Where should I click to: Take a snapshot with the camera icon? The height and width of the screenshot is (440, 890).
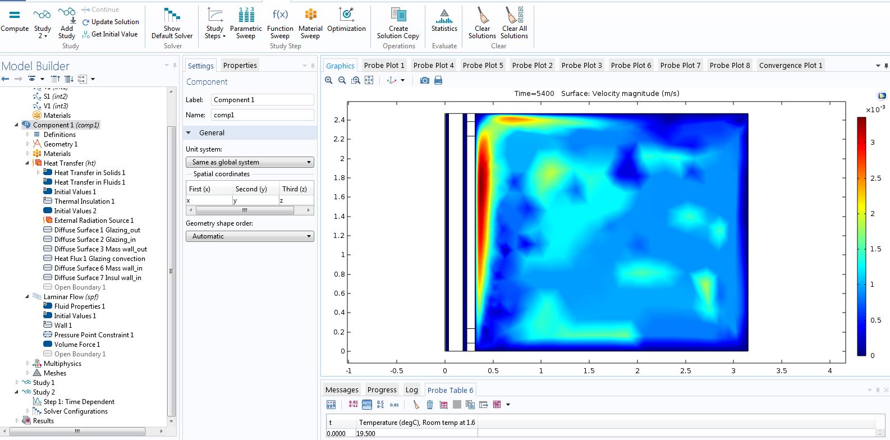[x=425, y=80]
